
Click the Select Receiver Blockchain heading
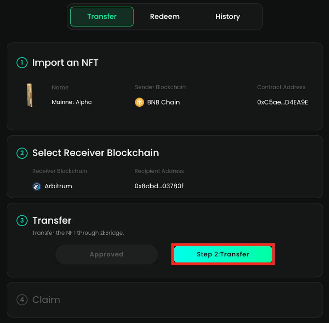click(x=95, y=153)
